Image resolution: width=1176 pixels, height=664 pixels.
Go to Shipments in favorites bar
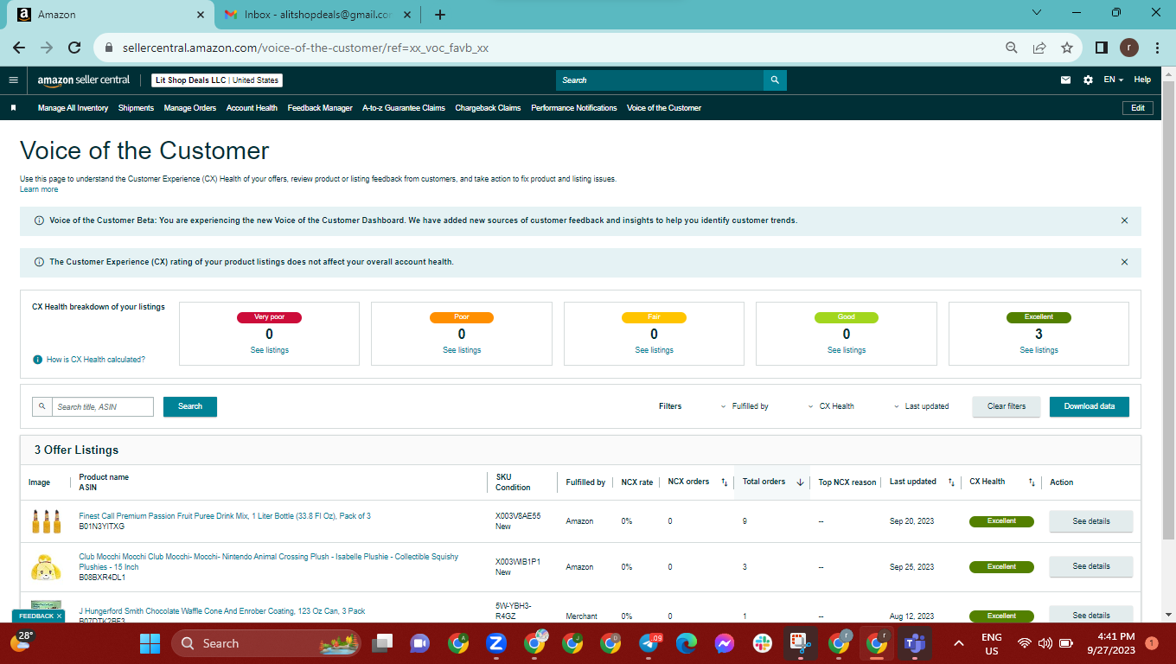click(x=136, y=108)
